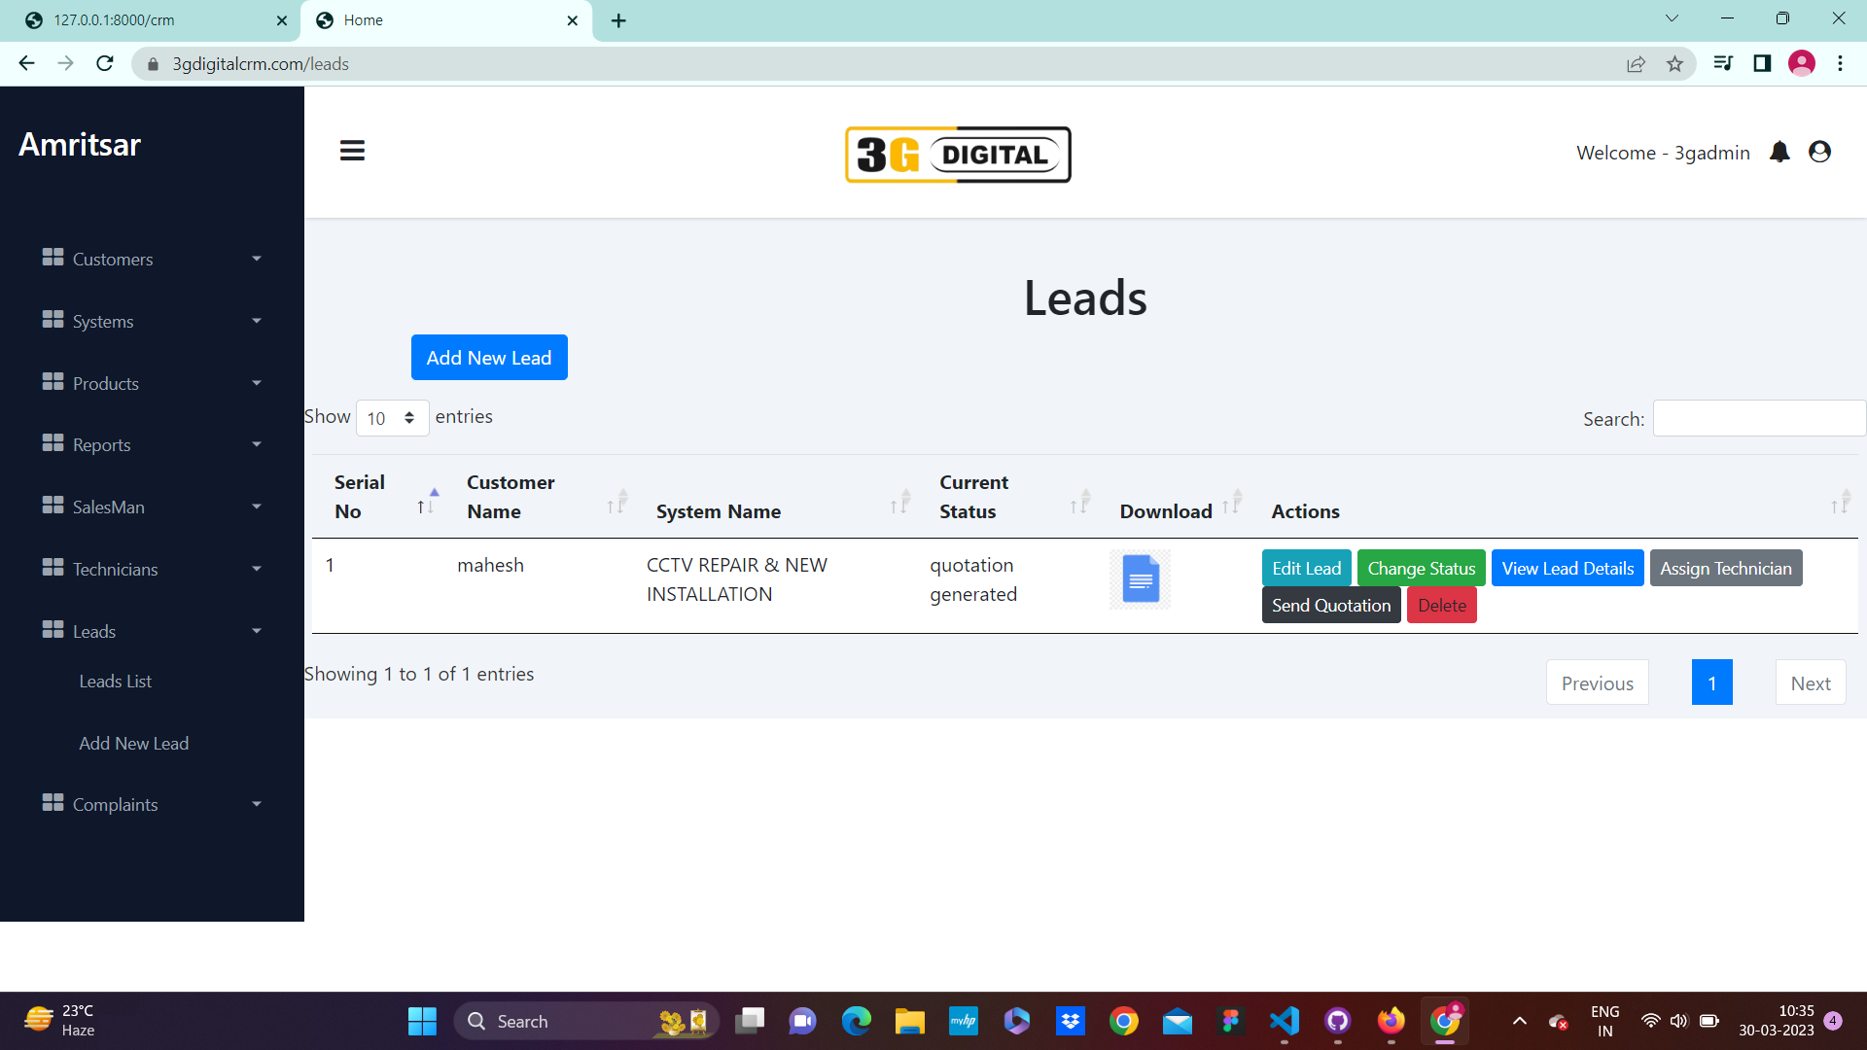Image resolution: width=1867 pixels, height=1050 pixels.
Task: Open browser side panel icon
Action: tap(1762, 63)
